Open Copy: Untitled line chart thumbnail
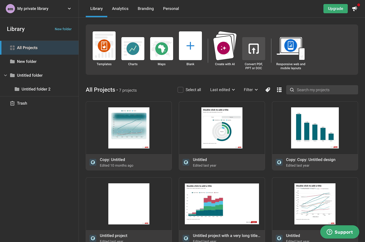365x242 pixels. click(x=129, y=128)
